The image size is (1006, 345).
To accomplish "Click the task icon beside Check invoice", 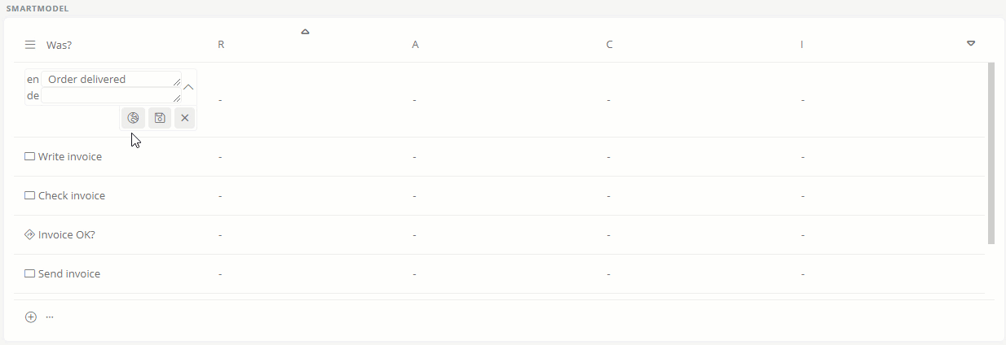I will pyautogui.click(x=30, y=195).
